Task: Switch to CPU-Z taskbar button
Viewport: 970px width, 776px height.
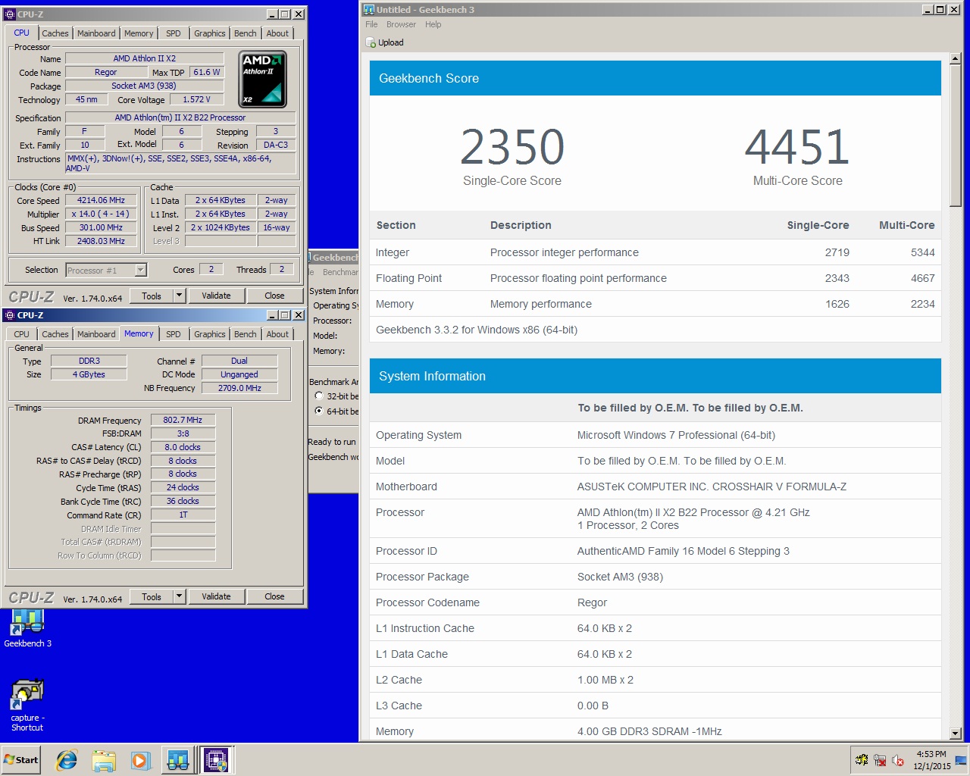Action: (x=216, y=760)
